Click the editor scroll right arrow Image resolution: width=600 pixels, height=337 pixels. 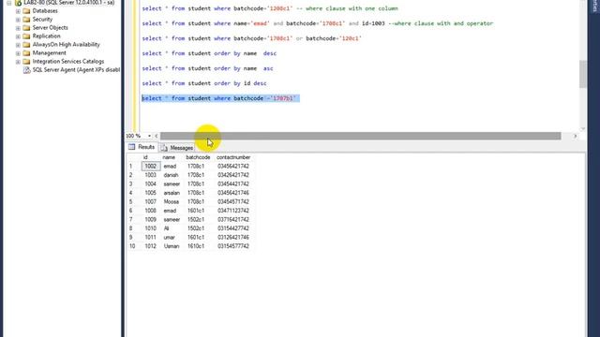(x=575, y=136)
